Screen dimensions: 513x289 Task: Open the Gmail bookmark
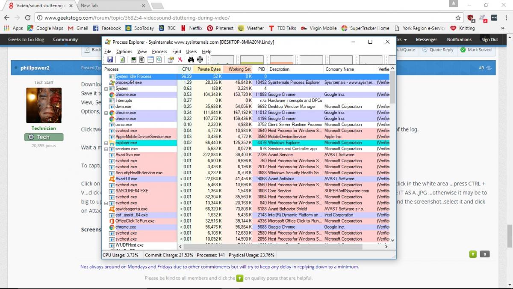[x=78, y=28]
